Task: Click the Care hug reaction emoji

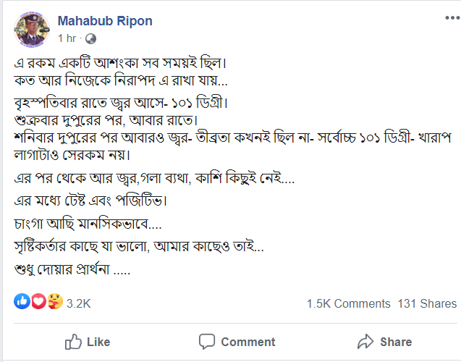Action: pyautogui.click(x=54, y=301)
